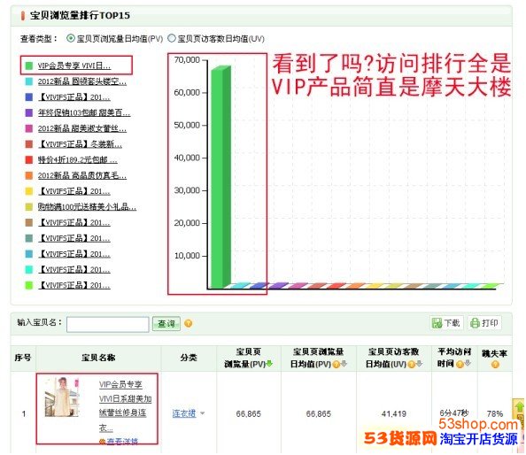Sort 日均值(UV) column with gray arrow
526x455 pixels.
tap(419, 364)
